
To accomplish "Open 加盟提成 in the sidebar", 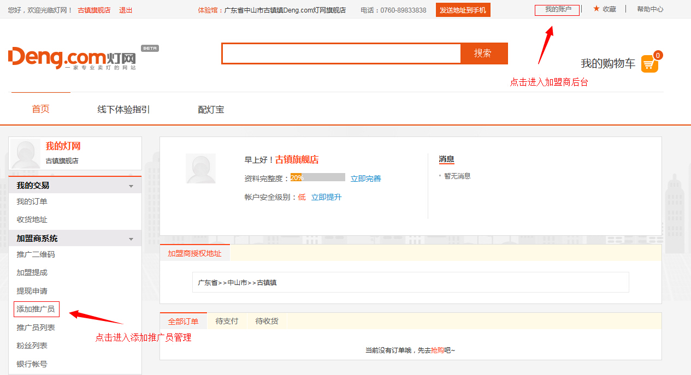I will click(32, 272).
